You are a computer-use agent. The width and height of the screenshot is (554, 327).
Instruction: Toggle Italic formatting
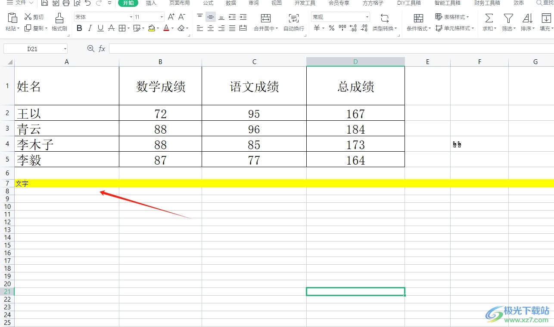pos(90,28)
